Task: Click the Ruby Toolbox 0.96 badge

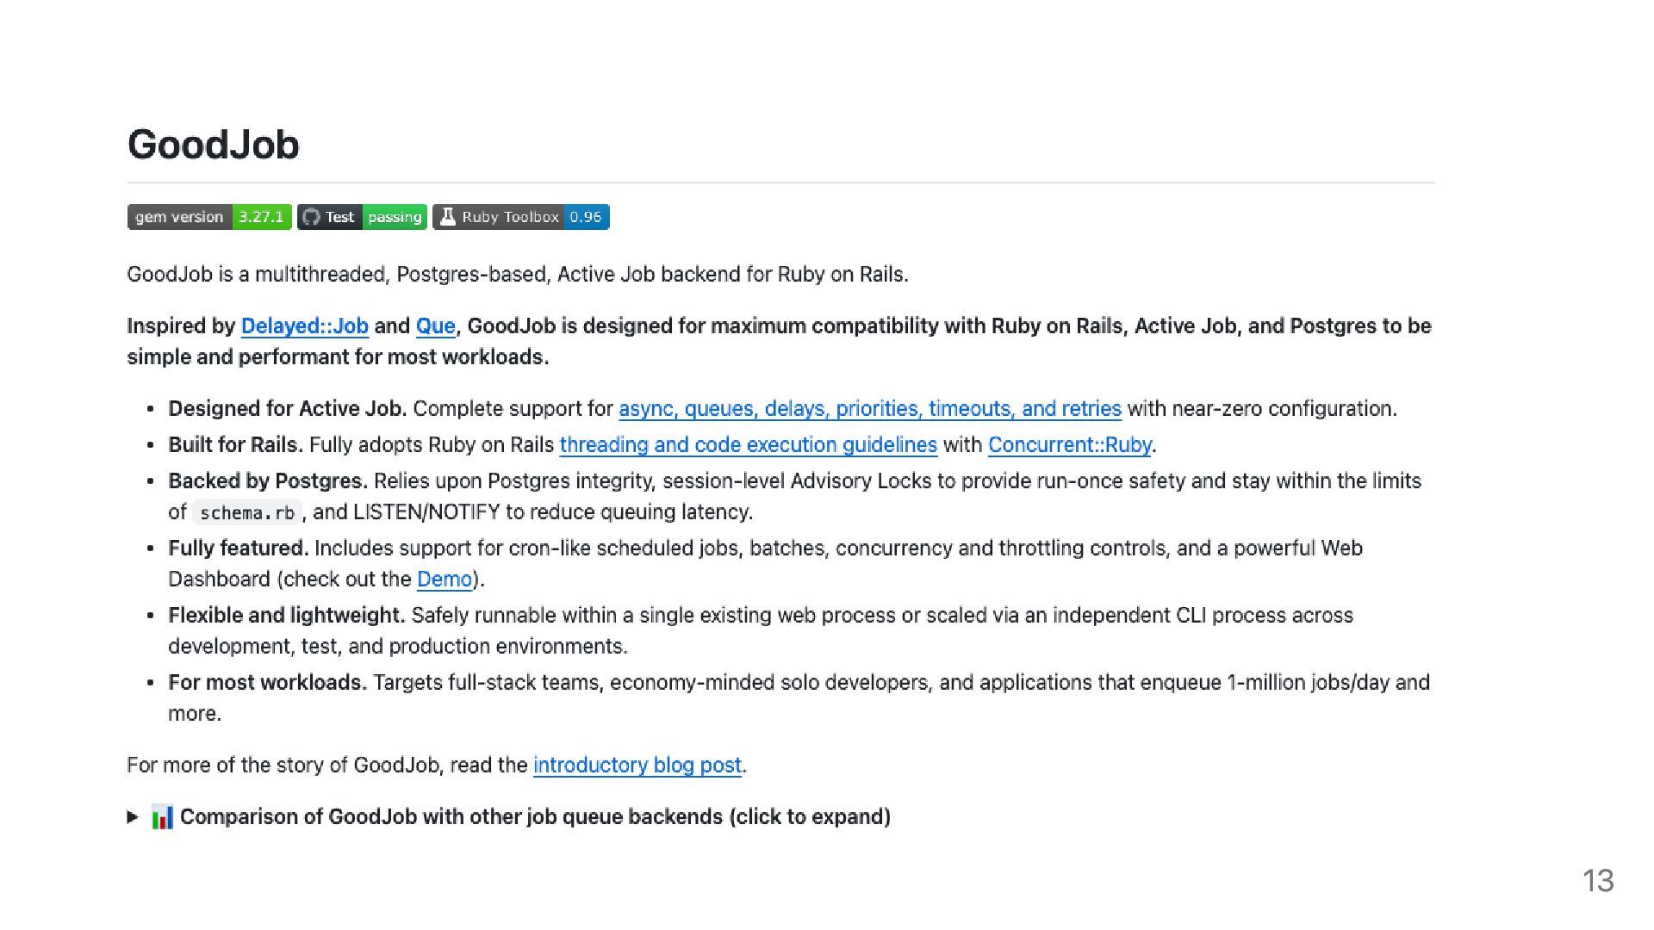Action: point(521,217)
